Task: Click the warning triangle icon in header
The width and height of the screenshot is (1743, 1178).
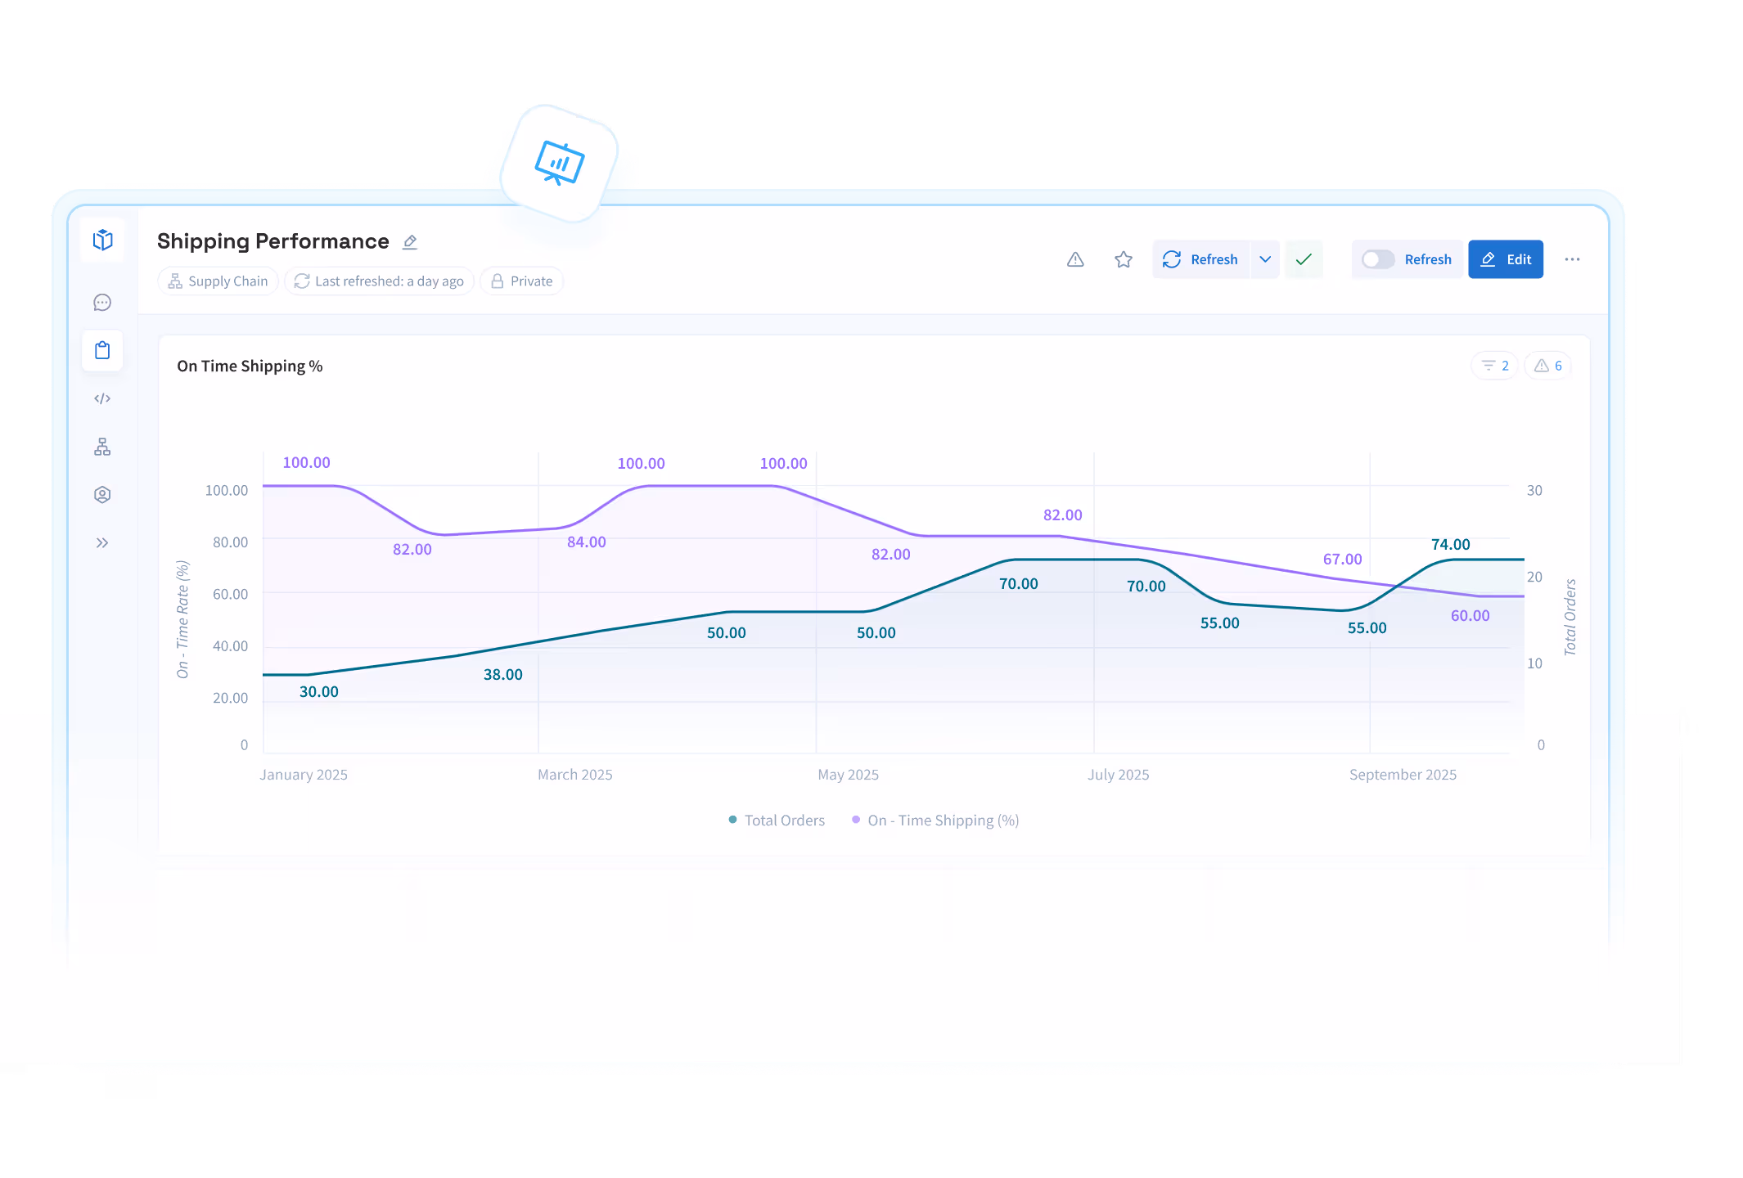Action: pyautogui.click(x=1075, y=259)
